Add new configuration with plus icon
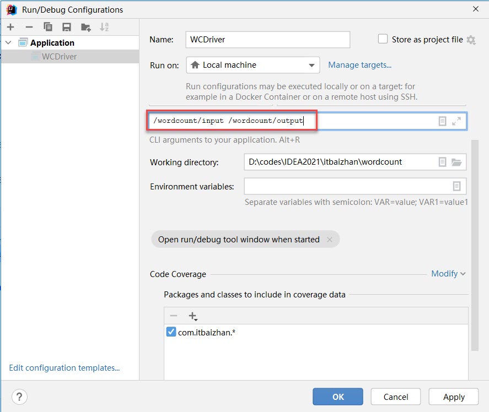This screenshot has height=412, width=489. (x=10, y=27)
